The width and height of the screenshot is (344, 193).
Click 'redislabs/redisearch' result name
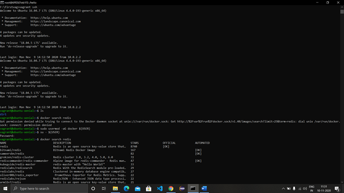[16, 168]
